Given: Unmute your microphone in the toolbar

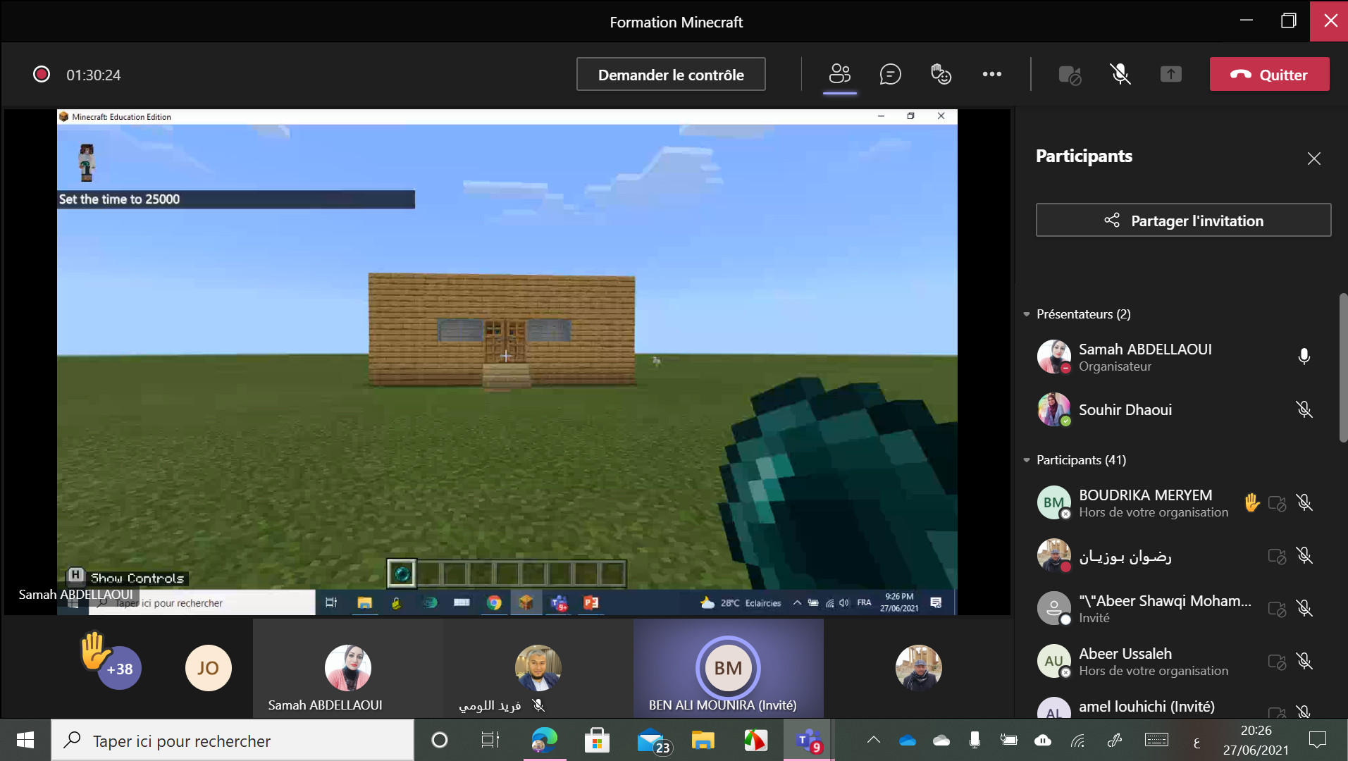Looking at the screenshot, I should click(x=1120, y=74).
